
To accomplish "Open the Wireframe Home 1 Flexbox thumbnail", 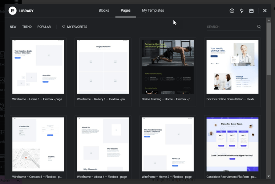I will pos(38,67).
